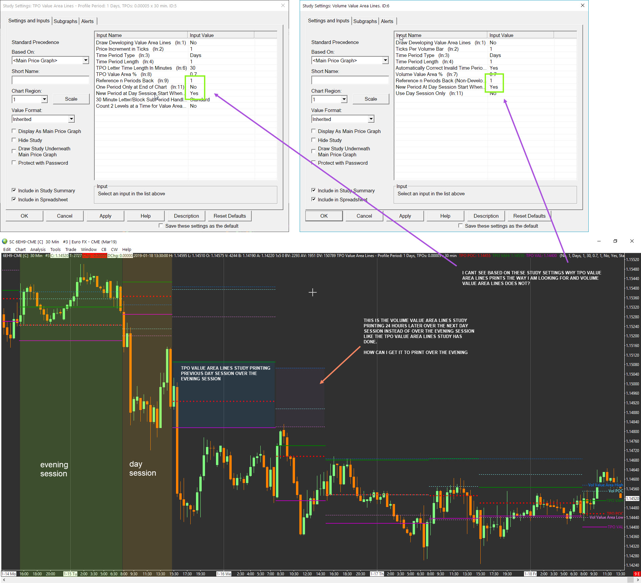Toggle Include in Spreadsheet in Volume dialog
This screenshot has width=641, height=583.
click(x=313, y=199)
